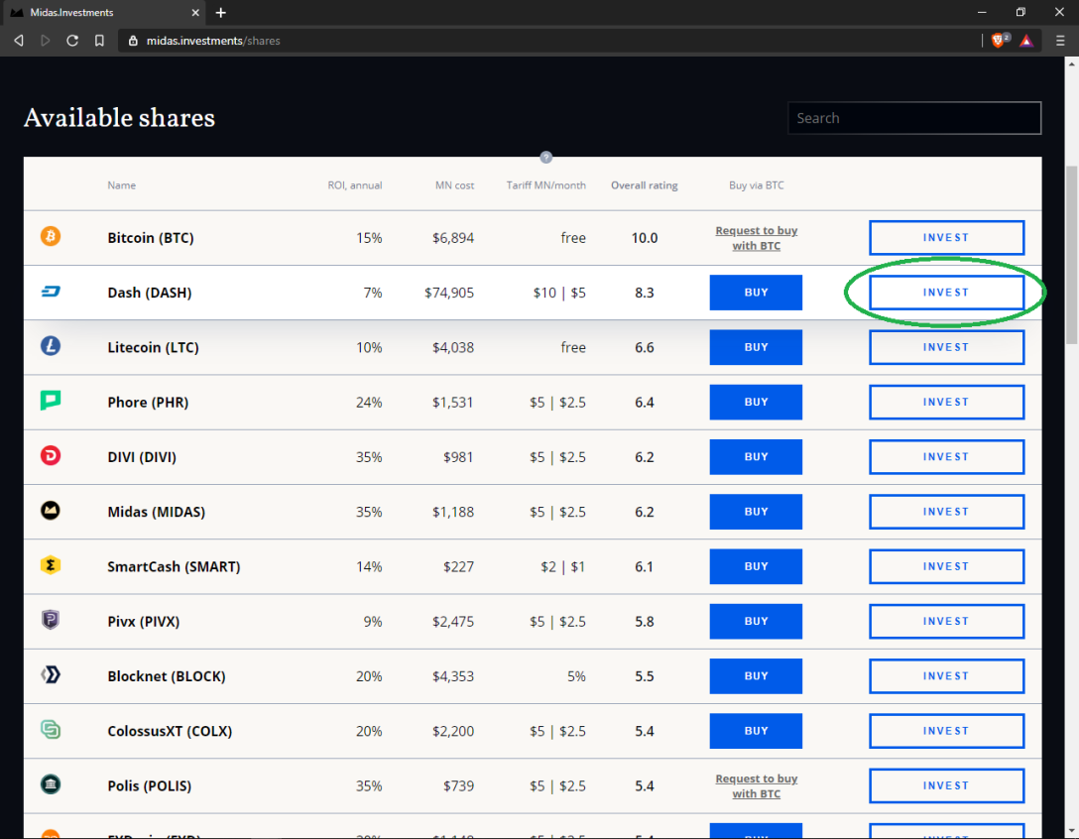1079x839 pixels.
Task: Click the Dash logo icon
Action: coord(51,292)
